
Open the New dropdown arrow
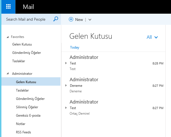(90, 20)
